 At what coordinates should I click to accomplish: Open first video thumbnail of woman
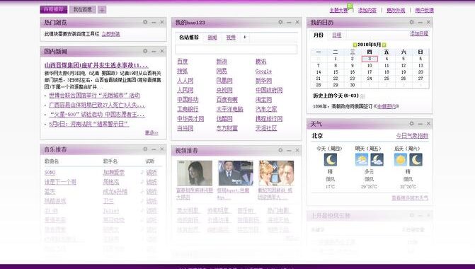pos(195,173)
